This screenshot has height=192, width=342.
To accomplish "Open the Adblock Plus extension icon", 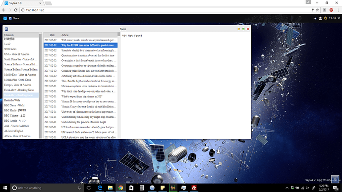I will (x=331, y=10).
